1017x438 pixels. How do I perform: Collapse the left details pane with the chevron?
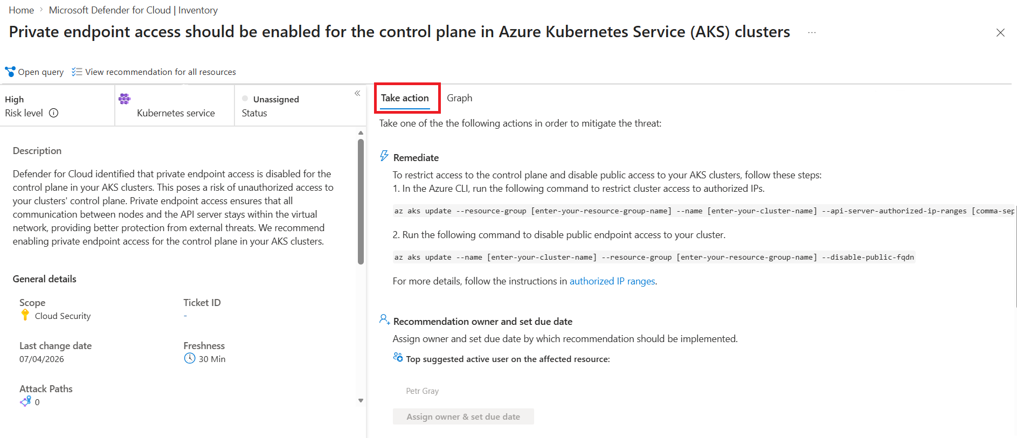[357, 93]
